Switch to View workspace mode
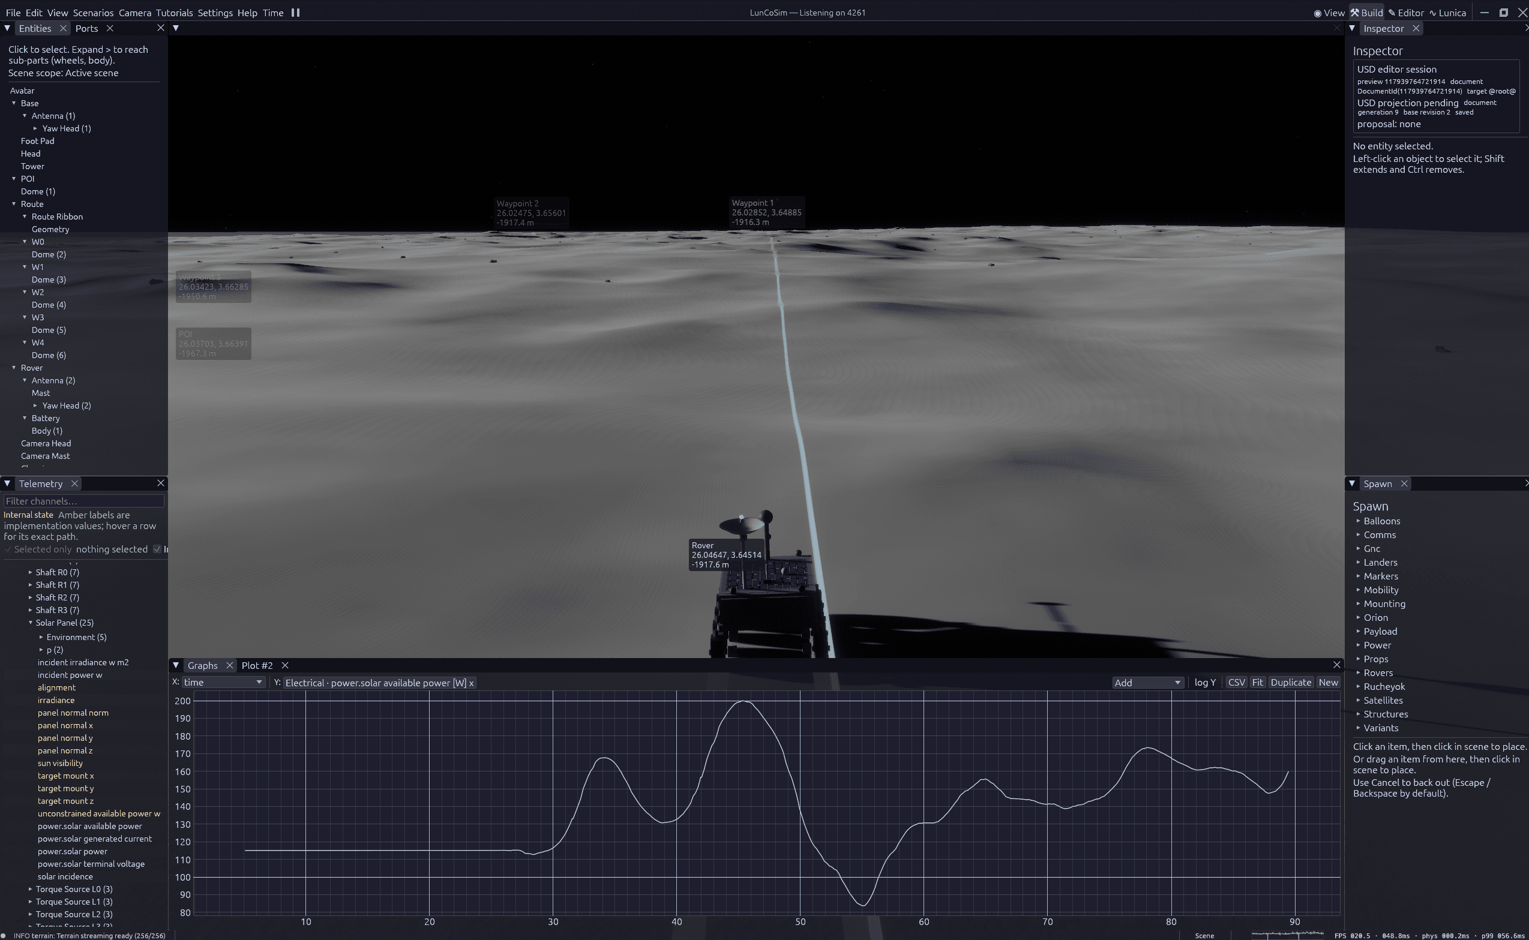Image resolution: width=1529 pixels, height=940 pixels. click(x=1329, y=13)
